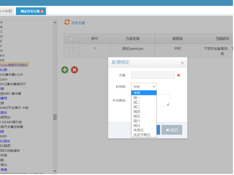
Task: Close the 绑定开关方案 tab
Action: click(42, 11)
